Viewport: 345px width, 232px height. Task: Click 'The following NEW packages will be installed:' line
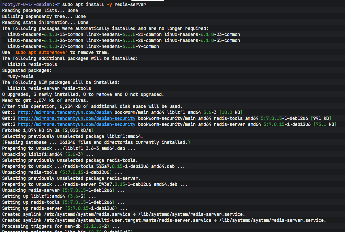point(61,82)
